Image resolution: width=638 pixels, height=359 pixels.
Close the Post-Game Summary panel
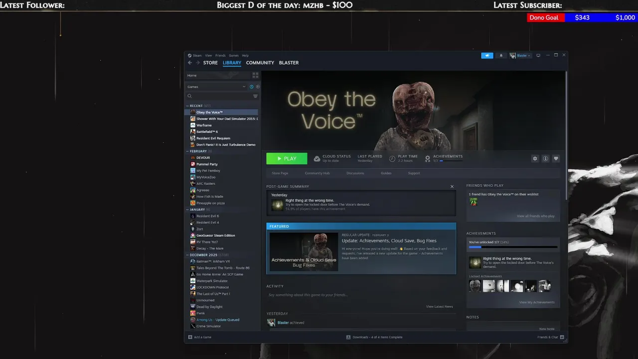pos(452,186)
